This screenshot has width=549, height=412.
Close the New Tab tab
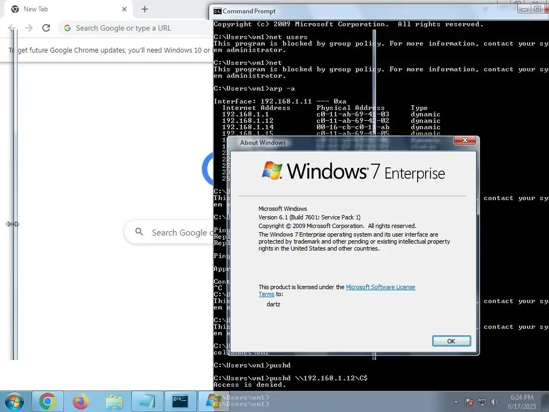[x=124, y=9]
